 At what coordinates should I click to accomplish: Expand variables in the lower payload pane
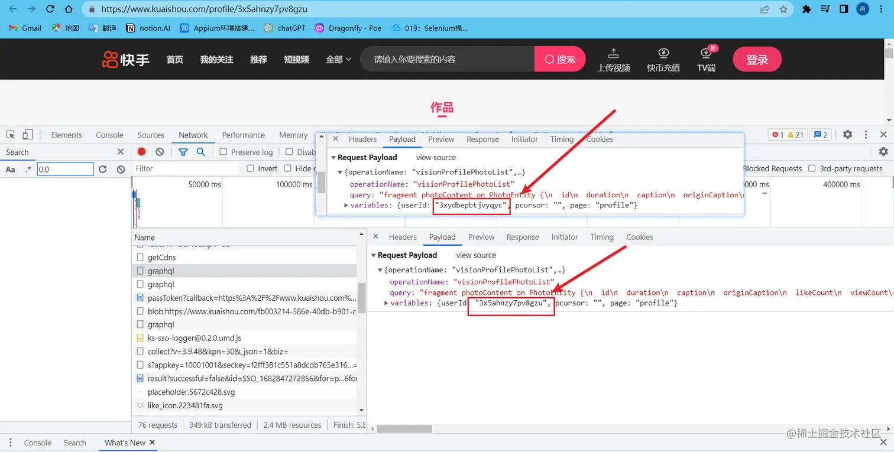[387, 303]
